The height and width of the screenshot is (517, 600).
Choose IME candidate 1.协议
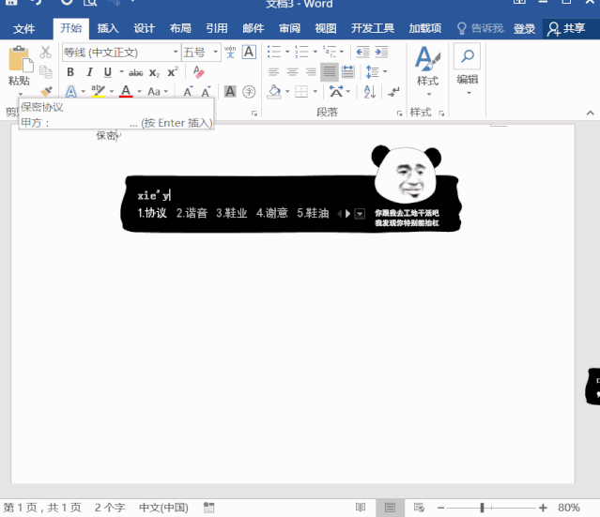pyautogui.click(x=152, y=213)
